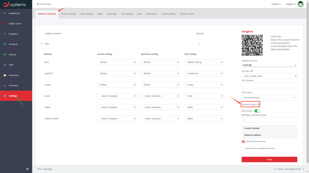Click the Tax rate help icon

click(x=251, y=71)
